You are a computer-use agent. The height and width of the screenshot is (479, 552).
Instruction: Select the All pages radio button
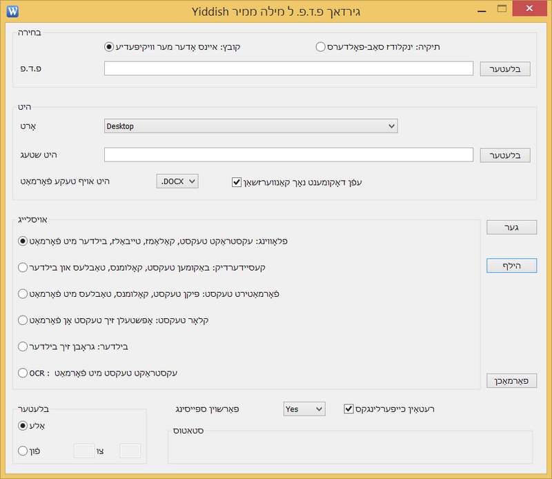pos(23,426)
